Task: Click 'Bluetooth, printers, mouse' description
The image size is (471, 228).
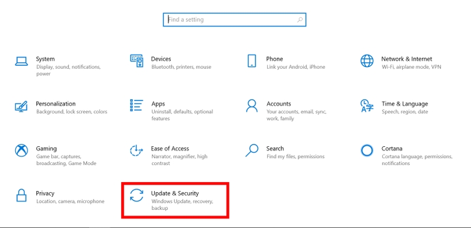Action: pyautogui.click(x=181, y=67)
